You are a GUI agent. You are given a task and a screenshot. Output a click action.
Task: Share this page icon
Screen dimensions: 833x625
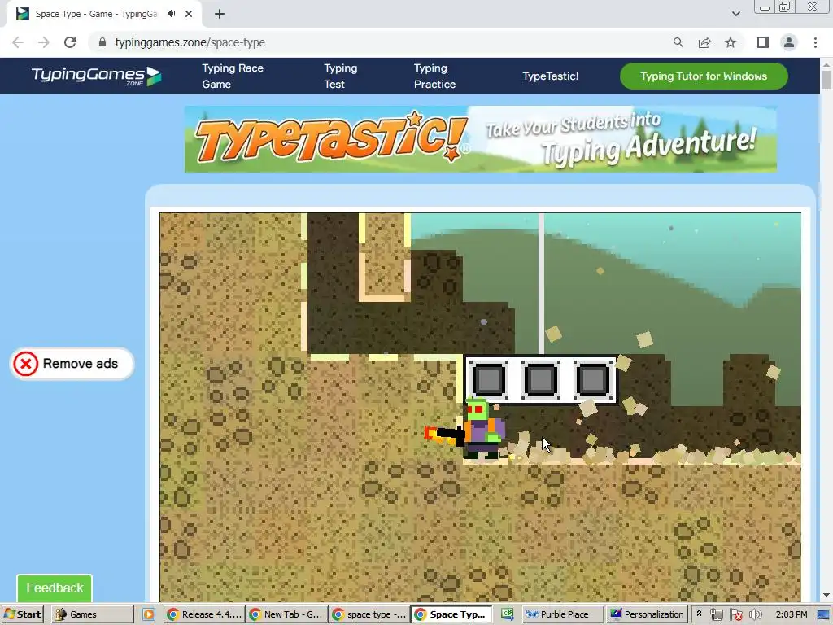click(704, 42)
